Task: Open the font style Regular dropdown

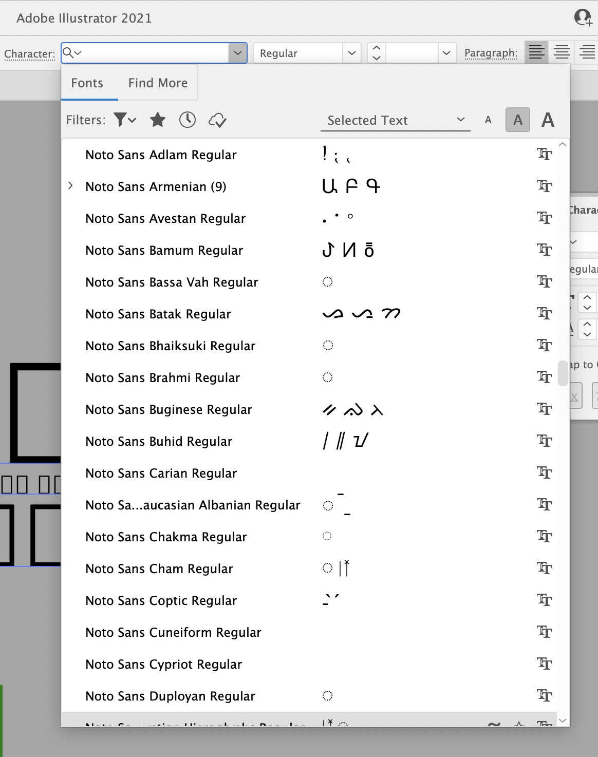Action: 351,53
